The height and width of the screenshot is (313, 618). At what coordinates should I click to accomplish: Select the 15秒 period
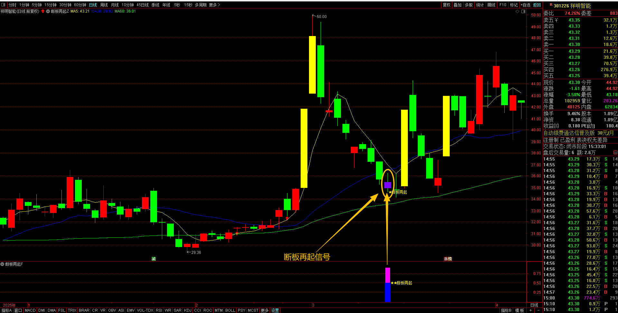(x=188, y=5)
